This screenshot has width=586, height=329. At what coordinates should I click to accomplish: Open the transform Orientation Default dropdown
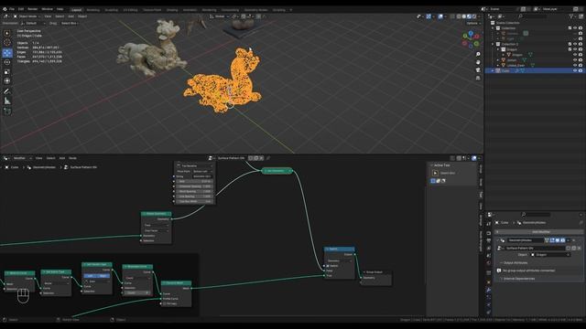pyautogui.click(x=34, y=23)
